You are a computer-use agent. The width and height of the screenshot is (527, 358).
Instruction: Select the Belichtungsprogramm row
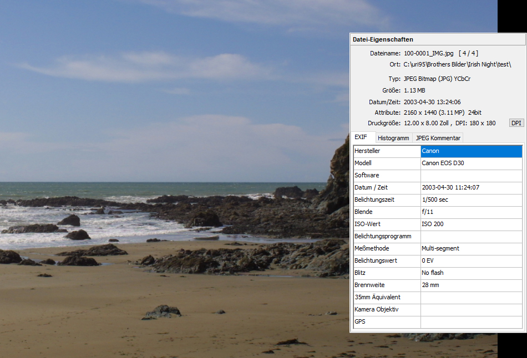click(x=387, y=237)
